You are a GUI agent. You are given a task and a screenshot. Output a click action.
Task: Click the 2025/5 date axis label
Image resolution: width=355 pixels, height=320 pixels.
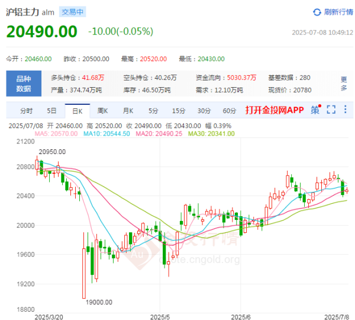pyautogui.click(x=160, y=317)
